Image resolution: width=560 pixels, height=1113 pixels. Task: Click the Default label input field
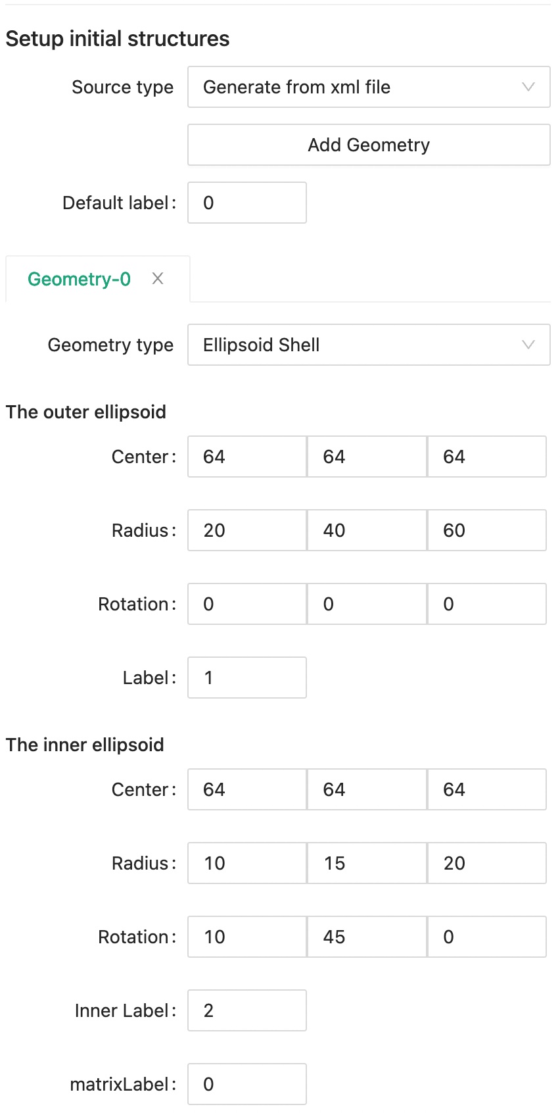click(x=247, y=203)
